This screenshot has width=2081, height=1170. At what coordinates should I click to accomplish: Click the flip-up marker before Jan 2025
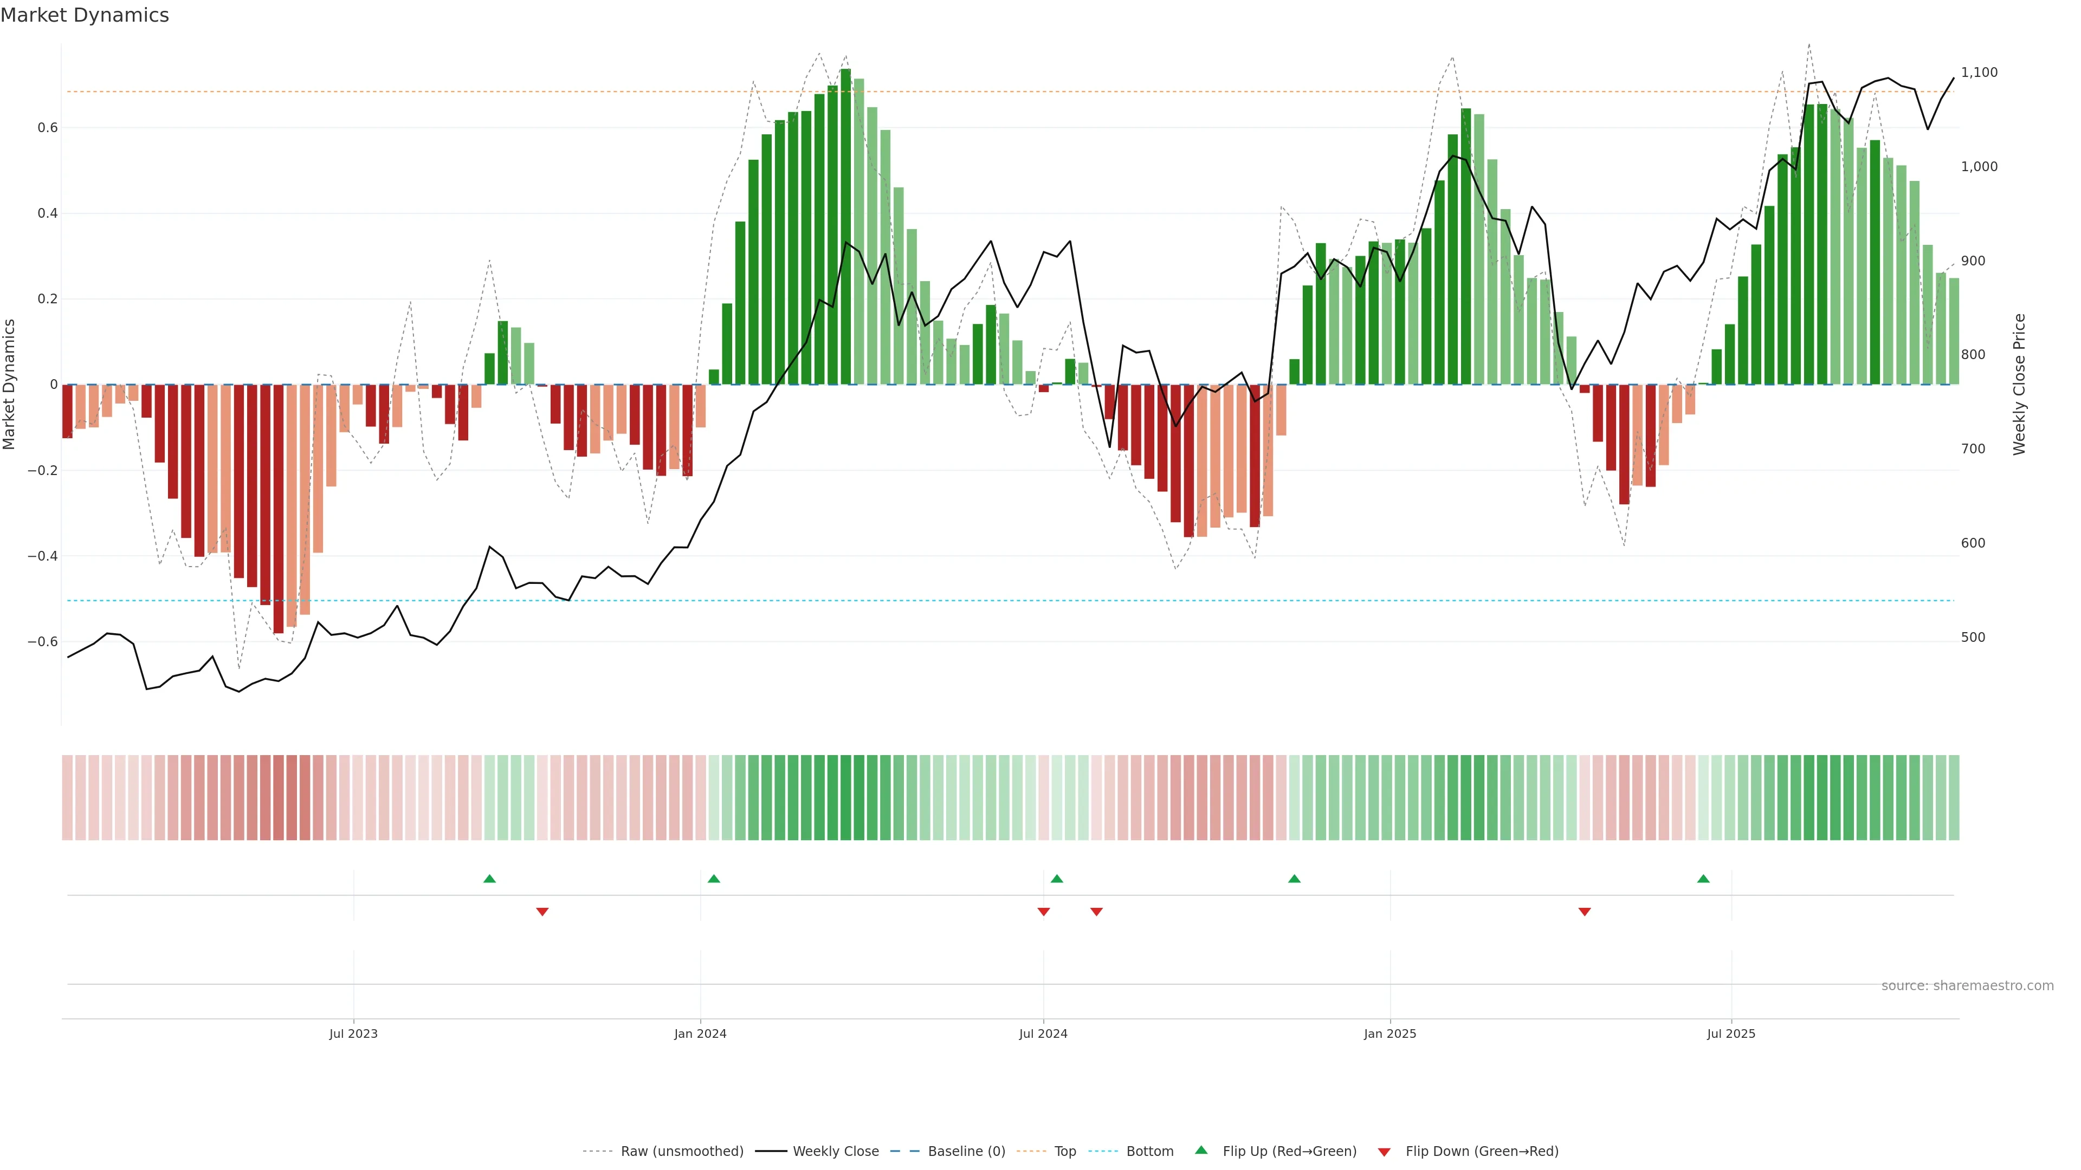tap(1294, 879)
